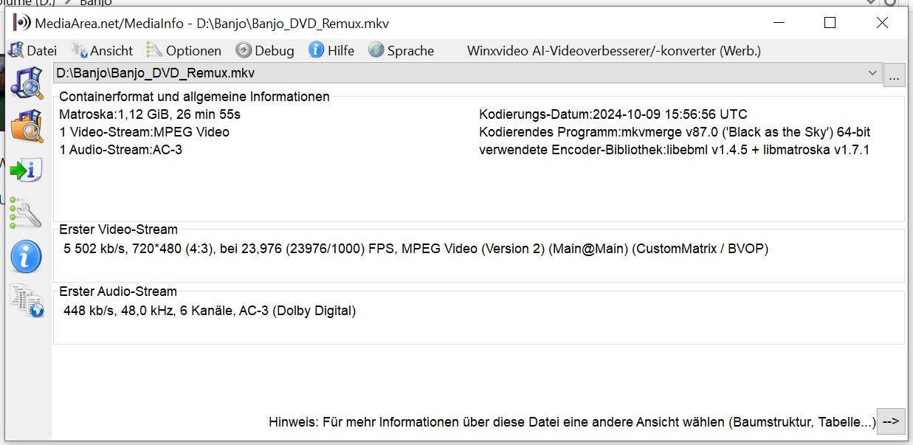This screenshot has width=913, height=445.
Task: Click the export green arrow icon
Action: 26,170
